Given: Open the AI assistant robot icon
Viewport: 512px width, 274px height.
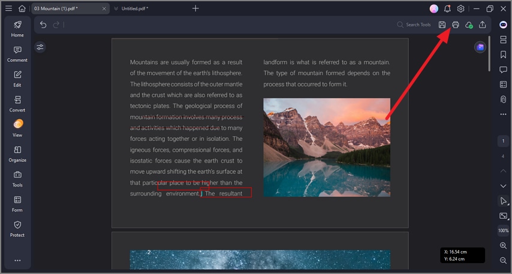Looking at the screenshot, I should point(503,25).
